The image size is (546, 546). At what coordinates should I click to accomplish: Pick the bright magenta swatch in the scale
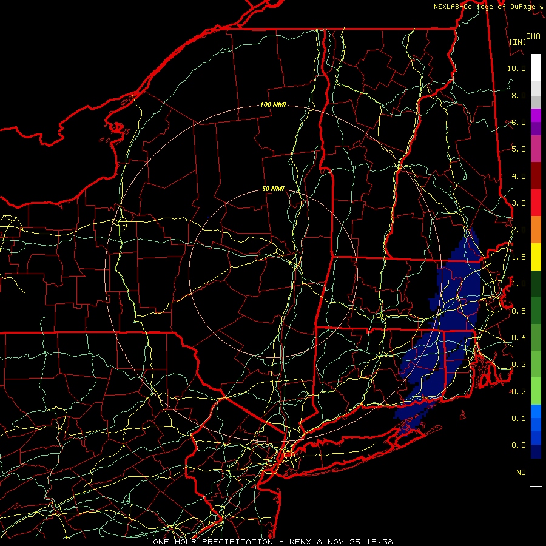coord(536,115)
